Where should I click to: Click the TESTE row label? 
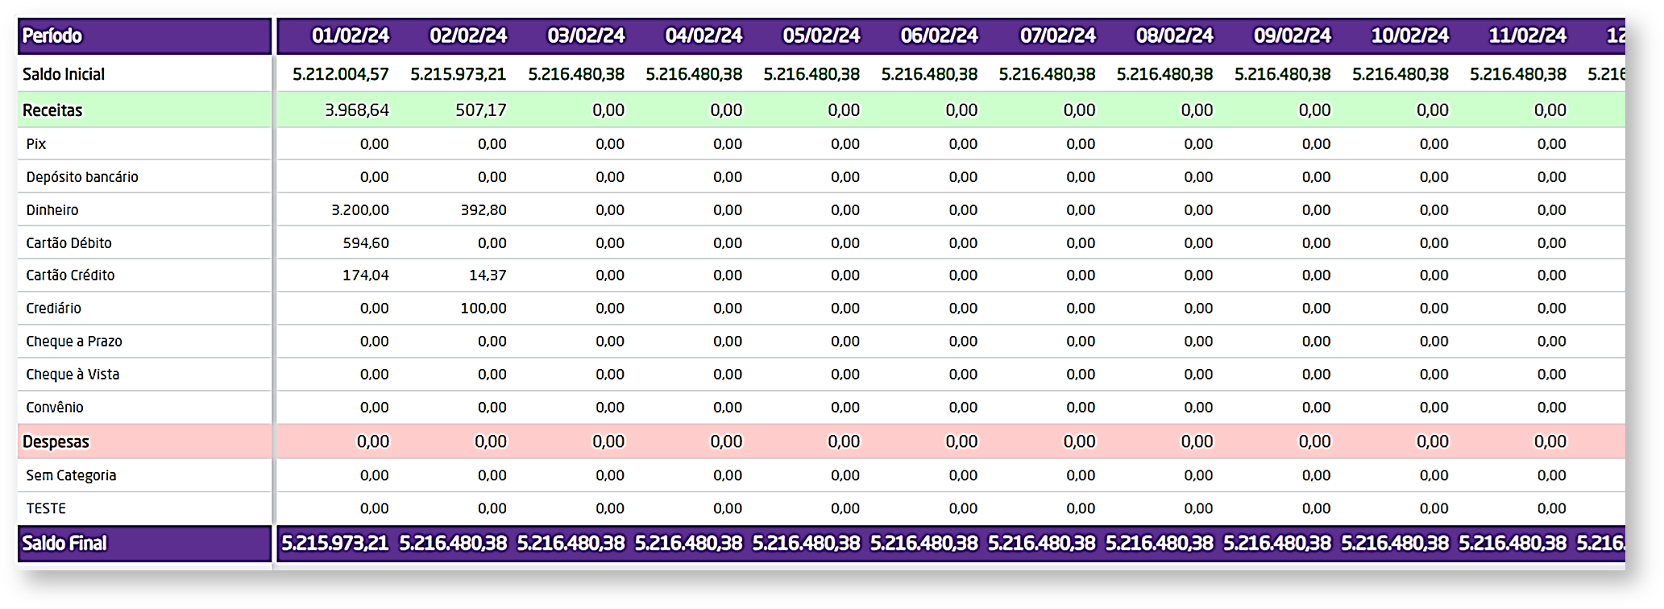point(46,508)
